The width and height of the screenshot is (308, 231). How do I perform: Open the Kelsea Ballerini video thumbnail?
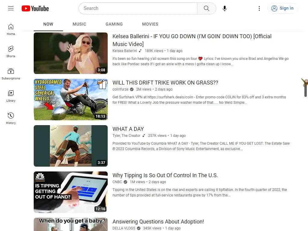click(71, 53)
